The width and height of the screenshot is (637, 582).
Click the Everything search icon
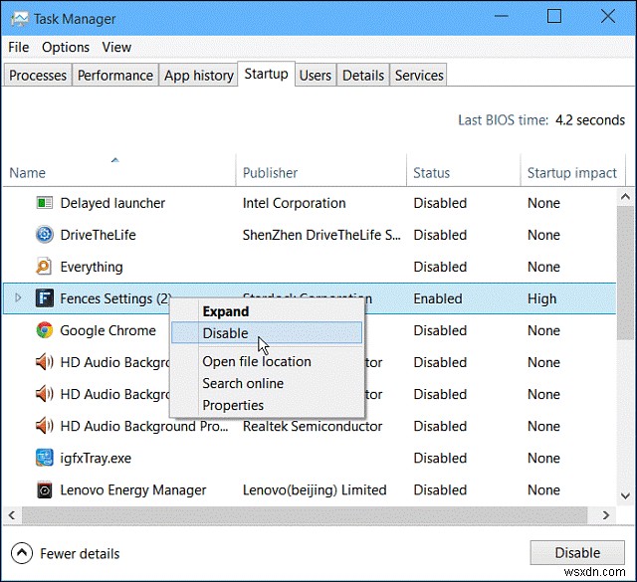pos(44,267)
